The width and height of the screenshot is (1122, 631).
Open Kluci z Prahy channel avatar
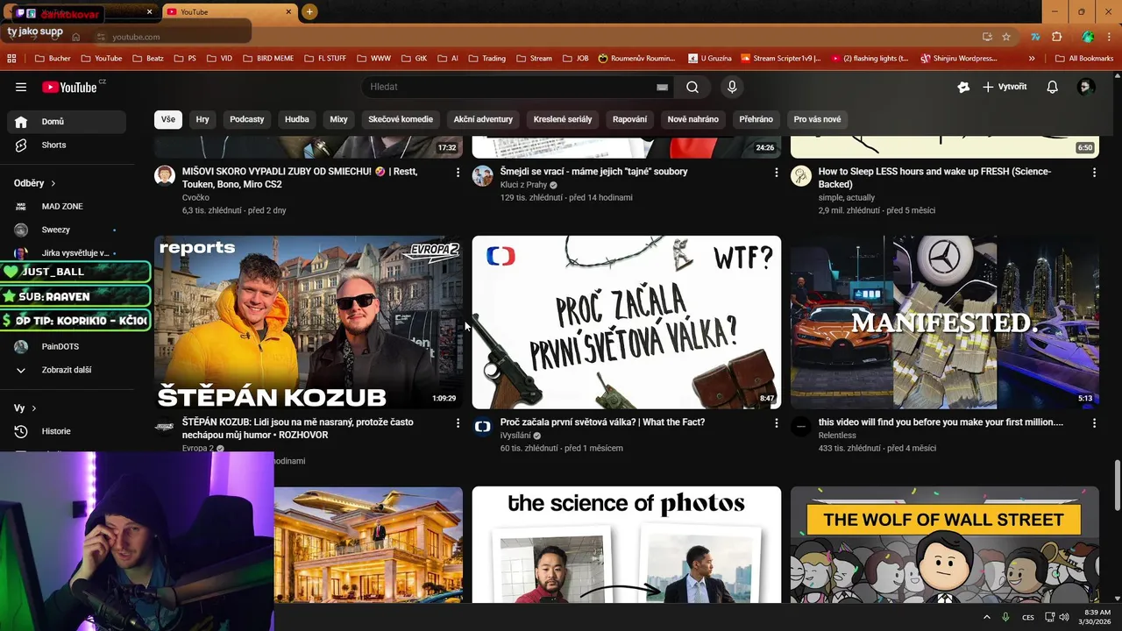tap(483, 175)
